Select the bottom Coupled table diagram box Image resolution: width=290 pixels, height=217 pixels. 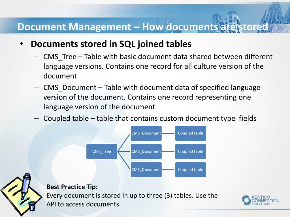191,170
